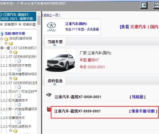Open the 资料信息 section tab
159x134 pixels.
point(55,81)
